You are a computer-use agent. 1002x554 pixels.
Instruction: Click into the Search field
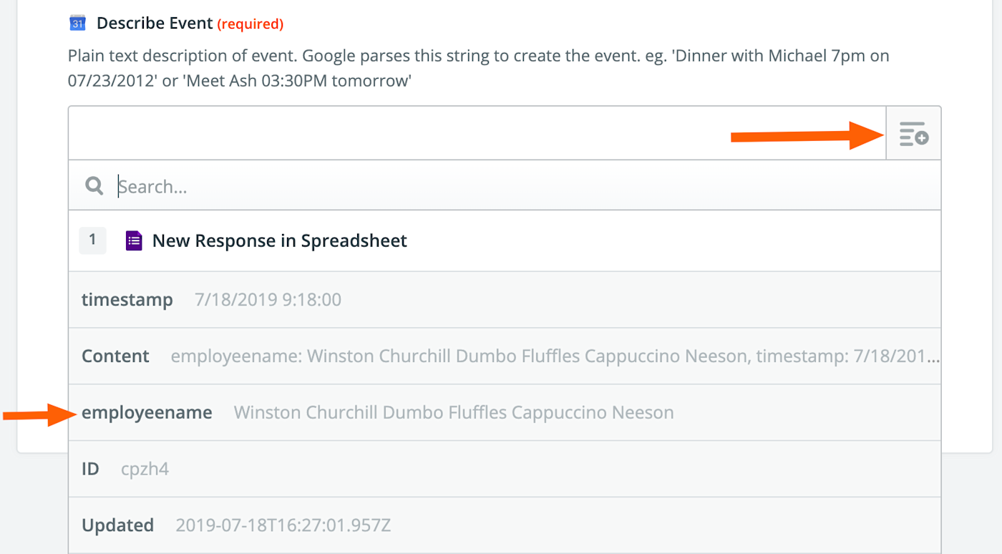tap(501, 186)
